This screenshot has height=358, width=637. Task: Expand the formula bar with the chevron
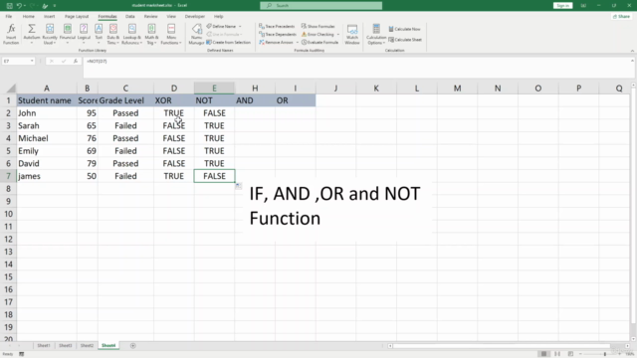[x=632, y=61]
